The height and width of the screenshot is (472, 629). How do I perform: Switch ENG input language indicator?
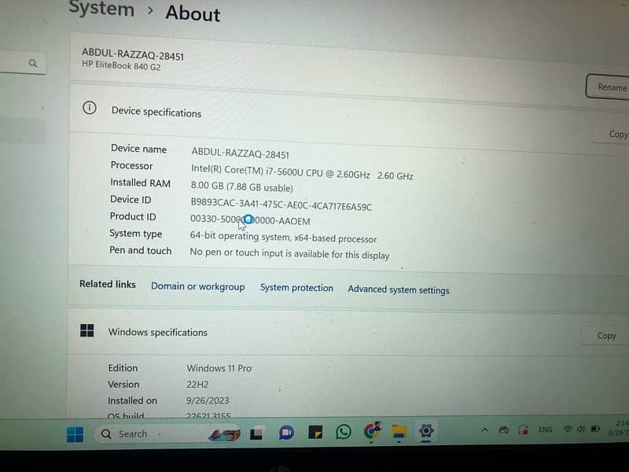tap(545, 430)
